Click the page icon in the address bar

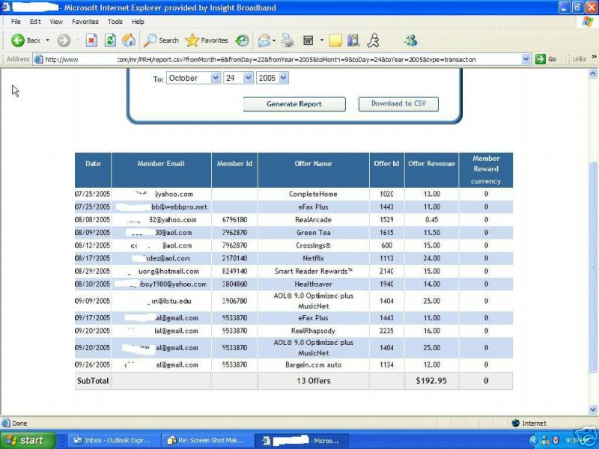(x=38, y=59)
